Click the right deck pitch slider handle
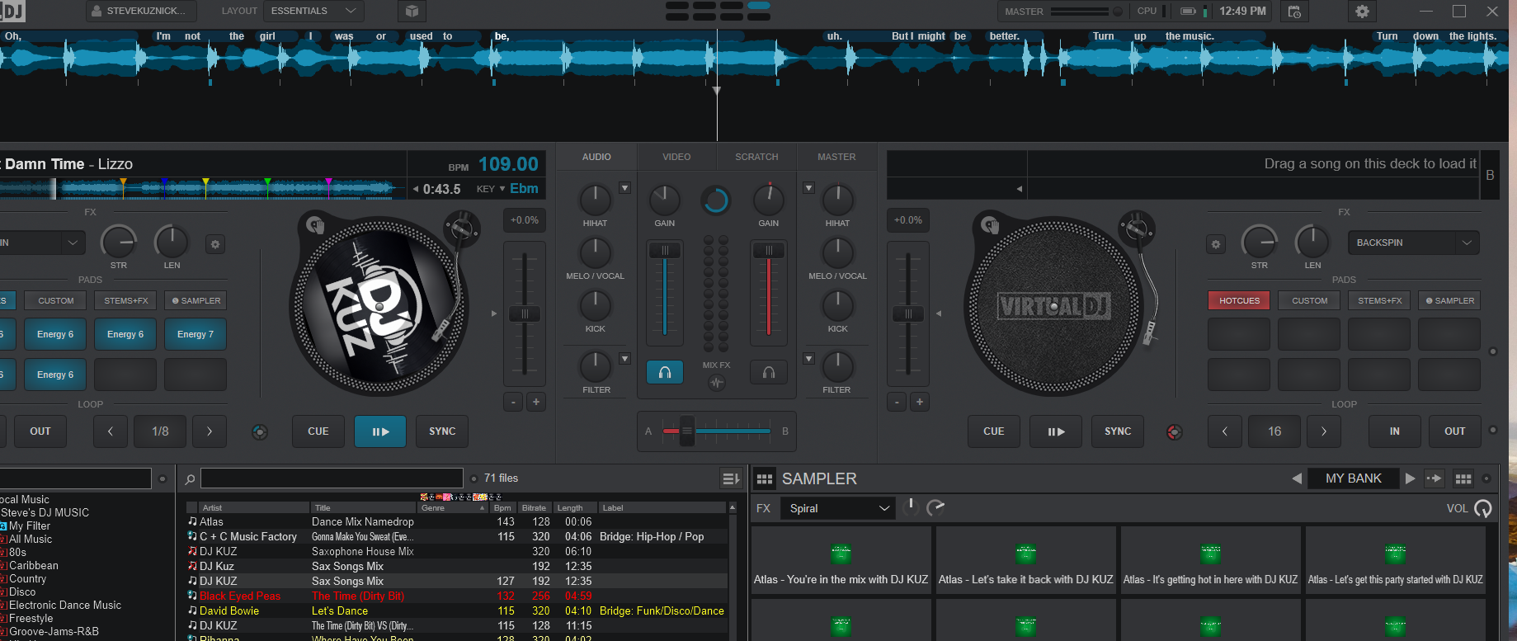1517x641 pixels. coord(908,314)
